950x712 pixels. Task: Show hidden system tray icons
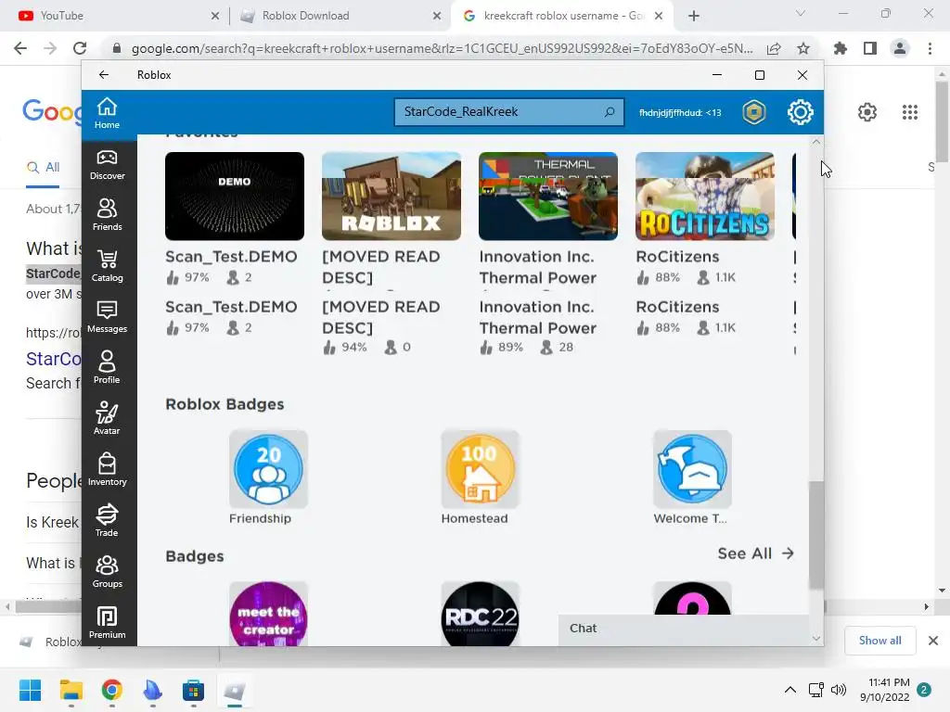pyautogui.click(x=790, y=690)
